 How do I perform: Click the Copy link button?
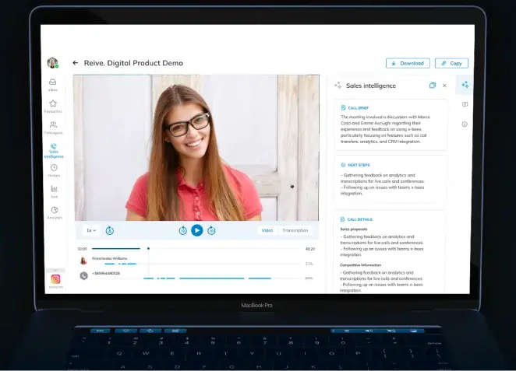(451, 63)
